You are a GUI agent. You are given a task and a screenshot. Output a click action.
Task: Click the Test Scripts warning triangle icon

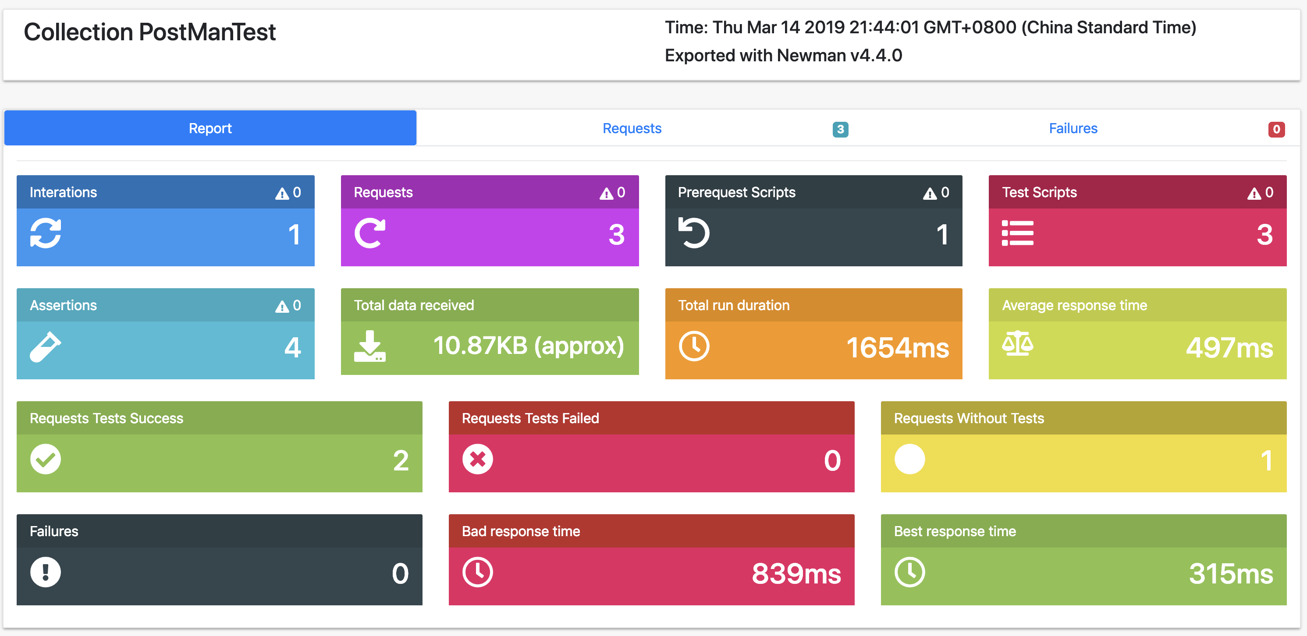pos(1254,193)
